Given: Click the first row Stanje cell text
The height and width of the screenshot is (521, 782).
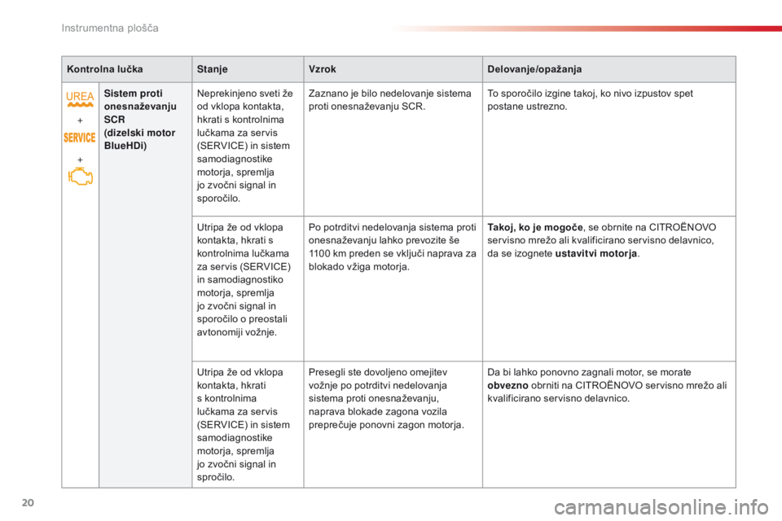Looking at the screenshot, I should 244,144.
